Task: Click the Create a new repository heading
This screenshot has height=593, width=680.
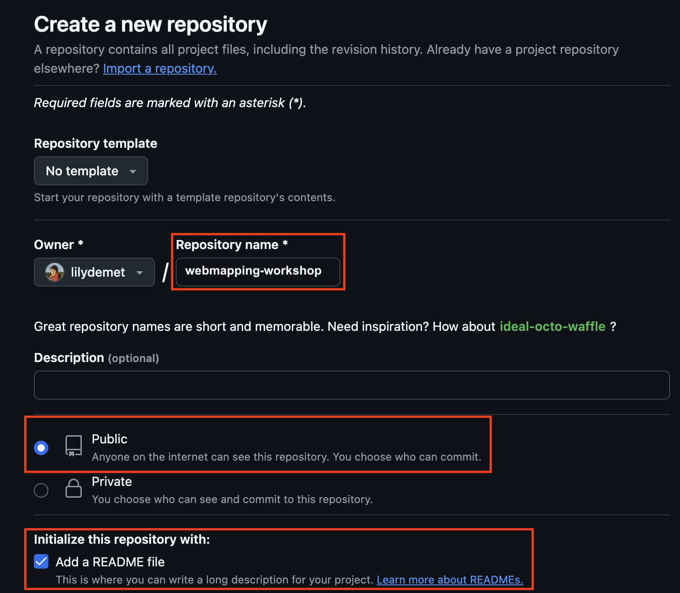Action: [150, 24]
